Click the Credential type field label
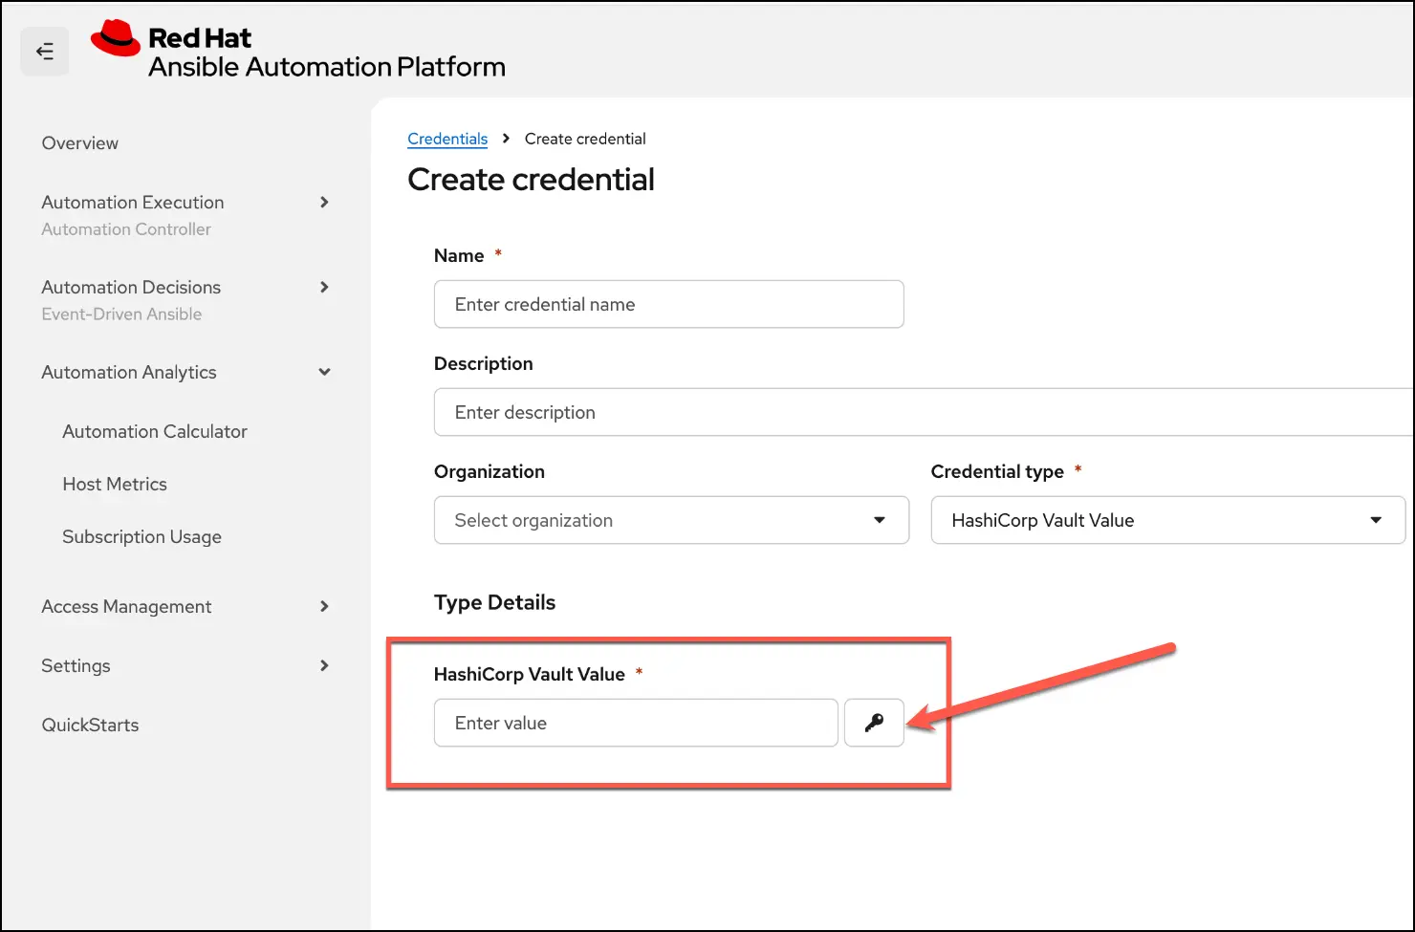The width and height of the screenshot is (1415, 932). (x=997, y=471)
